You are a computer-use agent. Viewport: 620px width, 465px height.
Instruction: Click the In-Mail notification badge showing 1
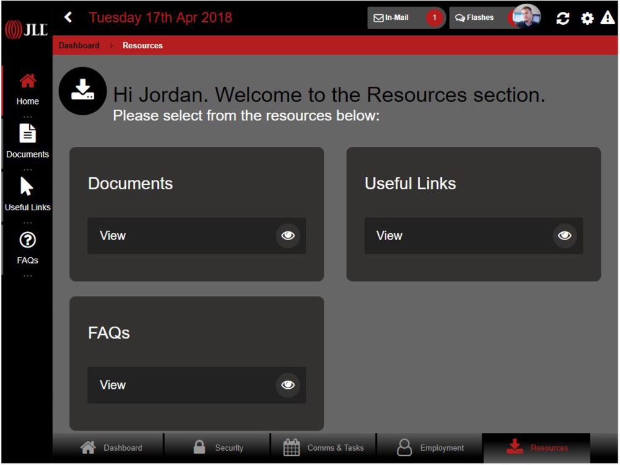tap(434, 18)
